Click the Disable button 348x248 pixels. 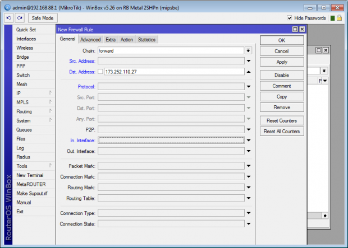(282, 75)
